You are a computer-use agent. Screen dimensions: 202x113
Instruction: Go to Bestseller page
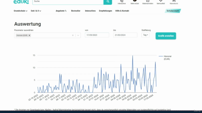[x=76, y=11]
